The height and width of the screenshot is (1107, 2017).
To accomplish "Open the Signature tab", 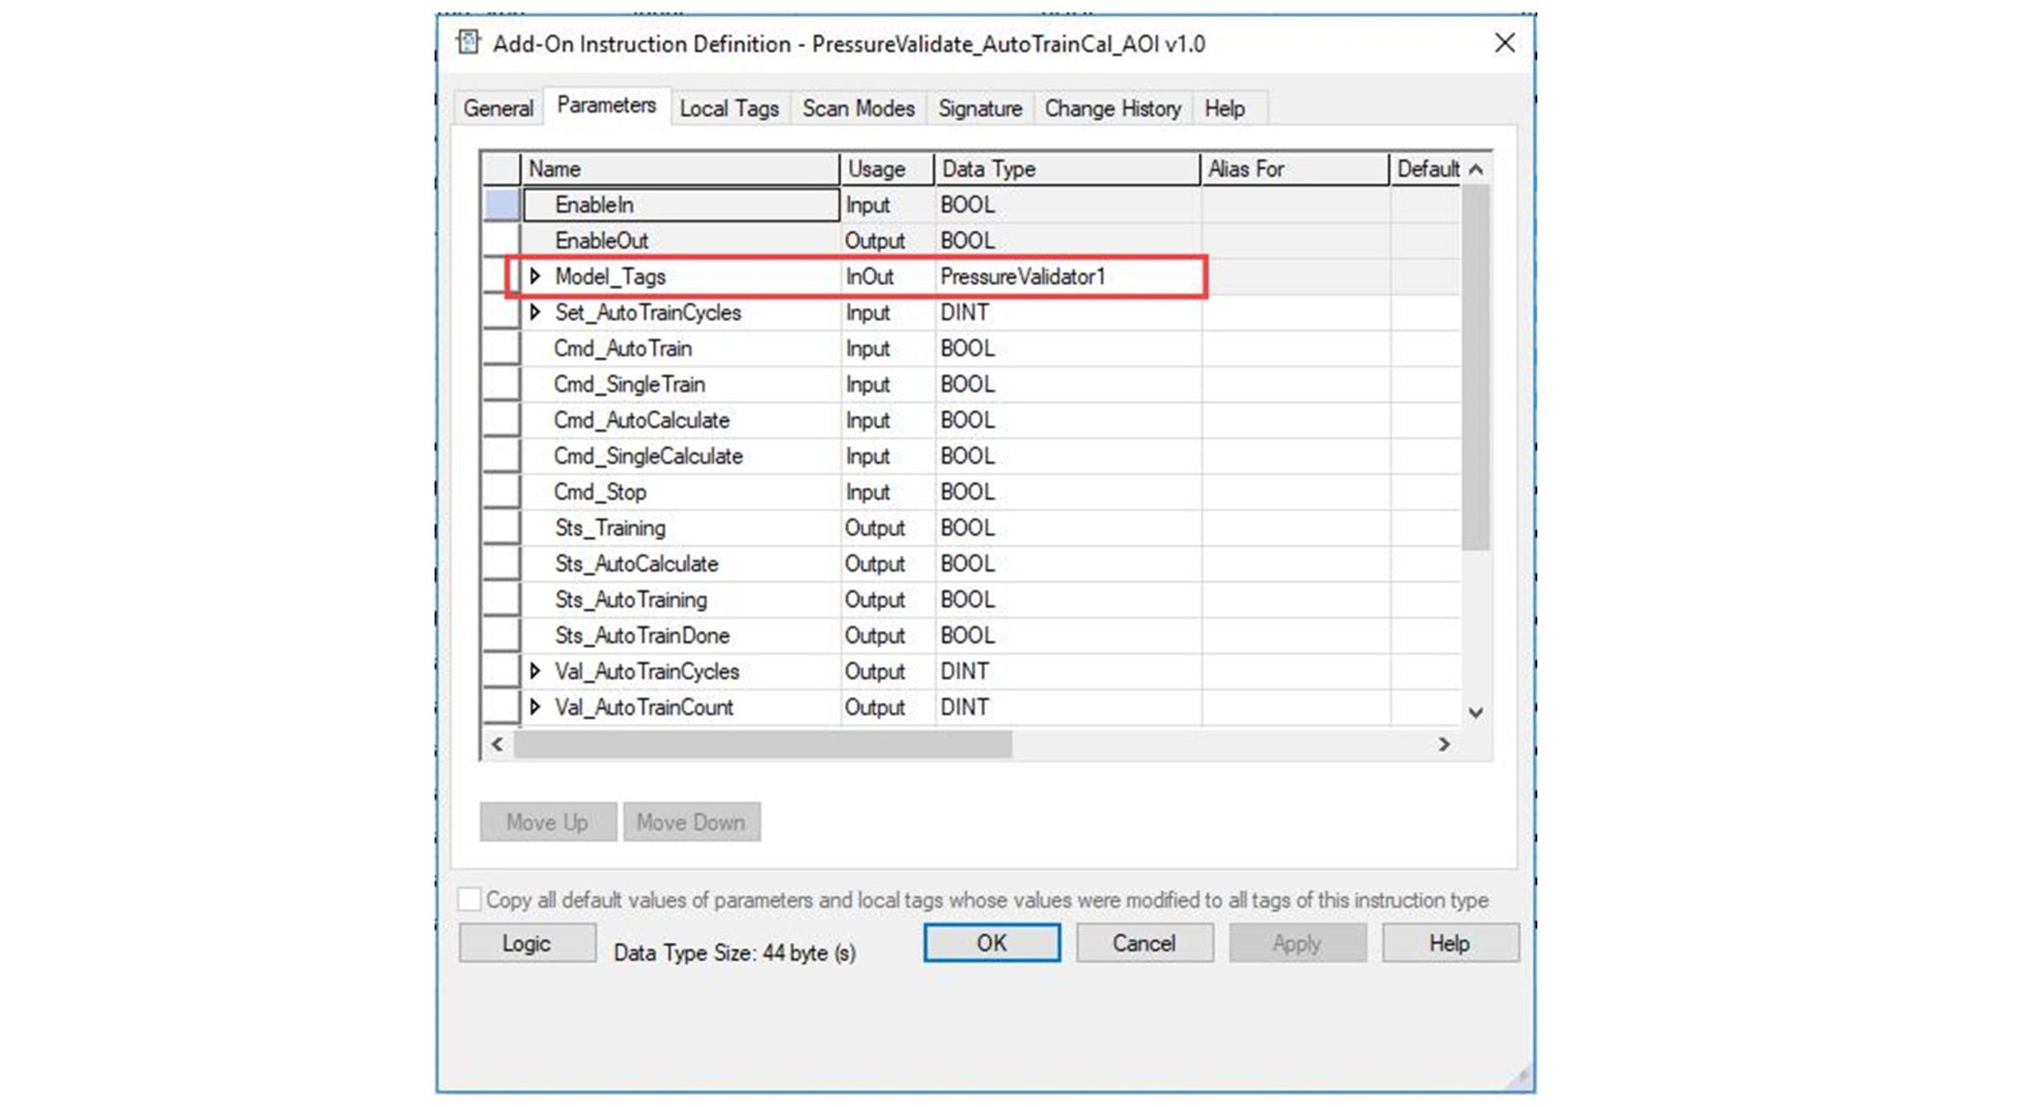I will pos(980,108).
